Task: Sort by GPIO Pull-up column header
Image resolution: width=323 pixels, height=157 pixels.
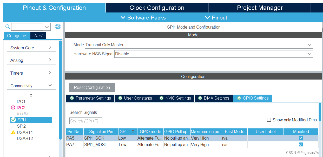Action: click(177, 132)
